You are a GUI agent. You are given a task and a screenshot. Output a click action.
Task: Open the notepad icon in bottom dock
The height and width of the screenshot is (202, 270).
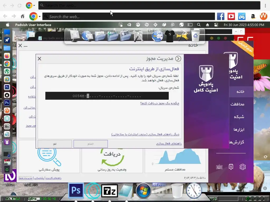click(x=126, y=190)
